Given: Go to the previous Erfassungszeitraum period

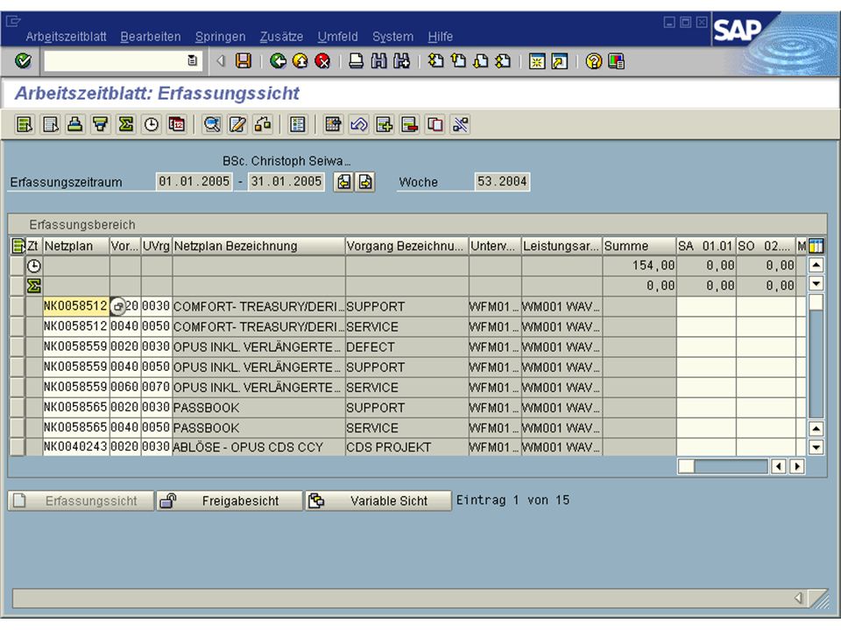Looking at the screenshot, I should tap(343, 182).
